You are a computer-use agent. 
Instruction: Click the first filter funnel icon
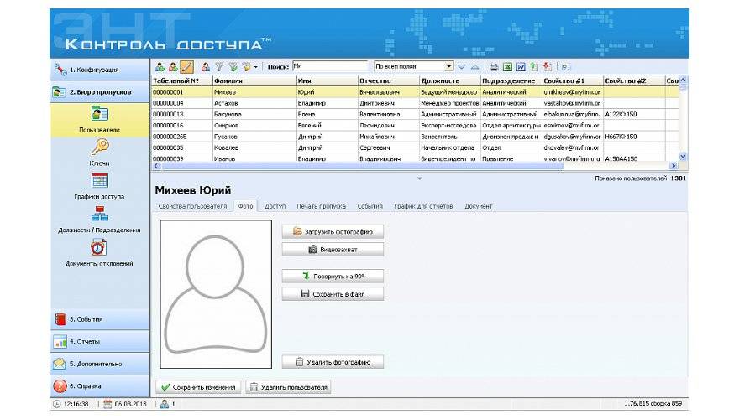coord(219,66)
